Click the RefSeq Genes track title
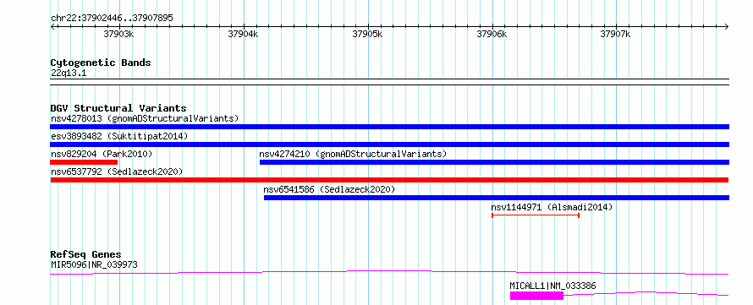Viewport: 753px width, 305px height. click(x=85, y=254)
